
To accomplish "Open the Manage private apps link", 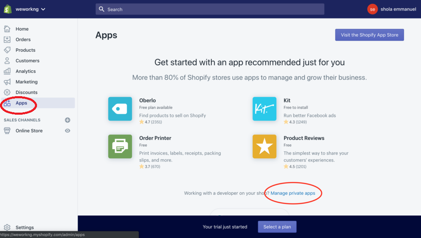I will (x=293, y=193).
